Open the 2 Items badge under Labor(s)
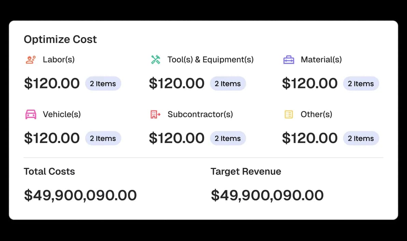The image size is (407, 241). 103,84
